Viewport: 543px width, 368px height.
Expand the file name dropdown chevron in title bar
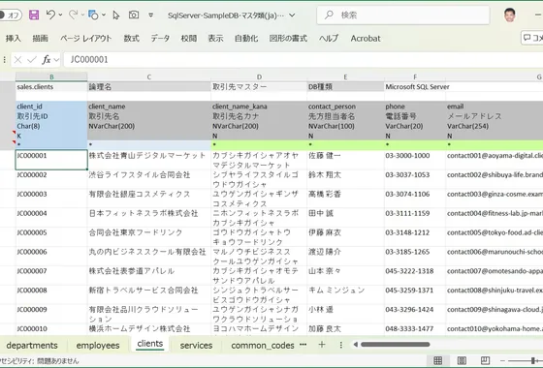(292, 15)
